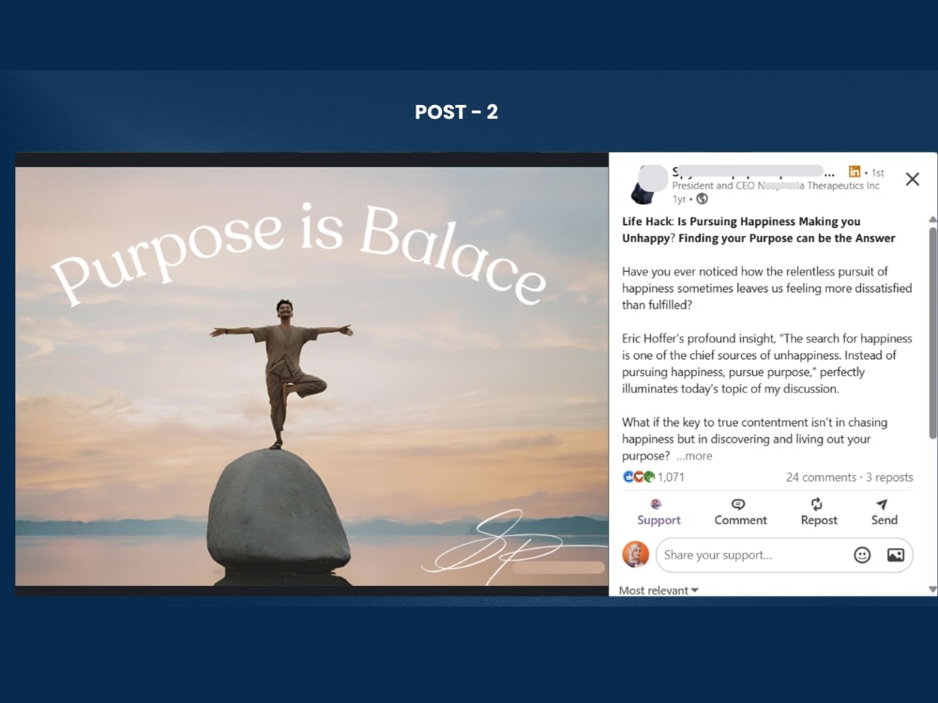938x703 pixels.
Task: Open Most relevant comments sort dropdown
Action: pyautogui.click(x=658, y=590)
